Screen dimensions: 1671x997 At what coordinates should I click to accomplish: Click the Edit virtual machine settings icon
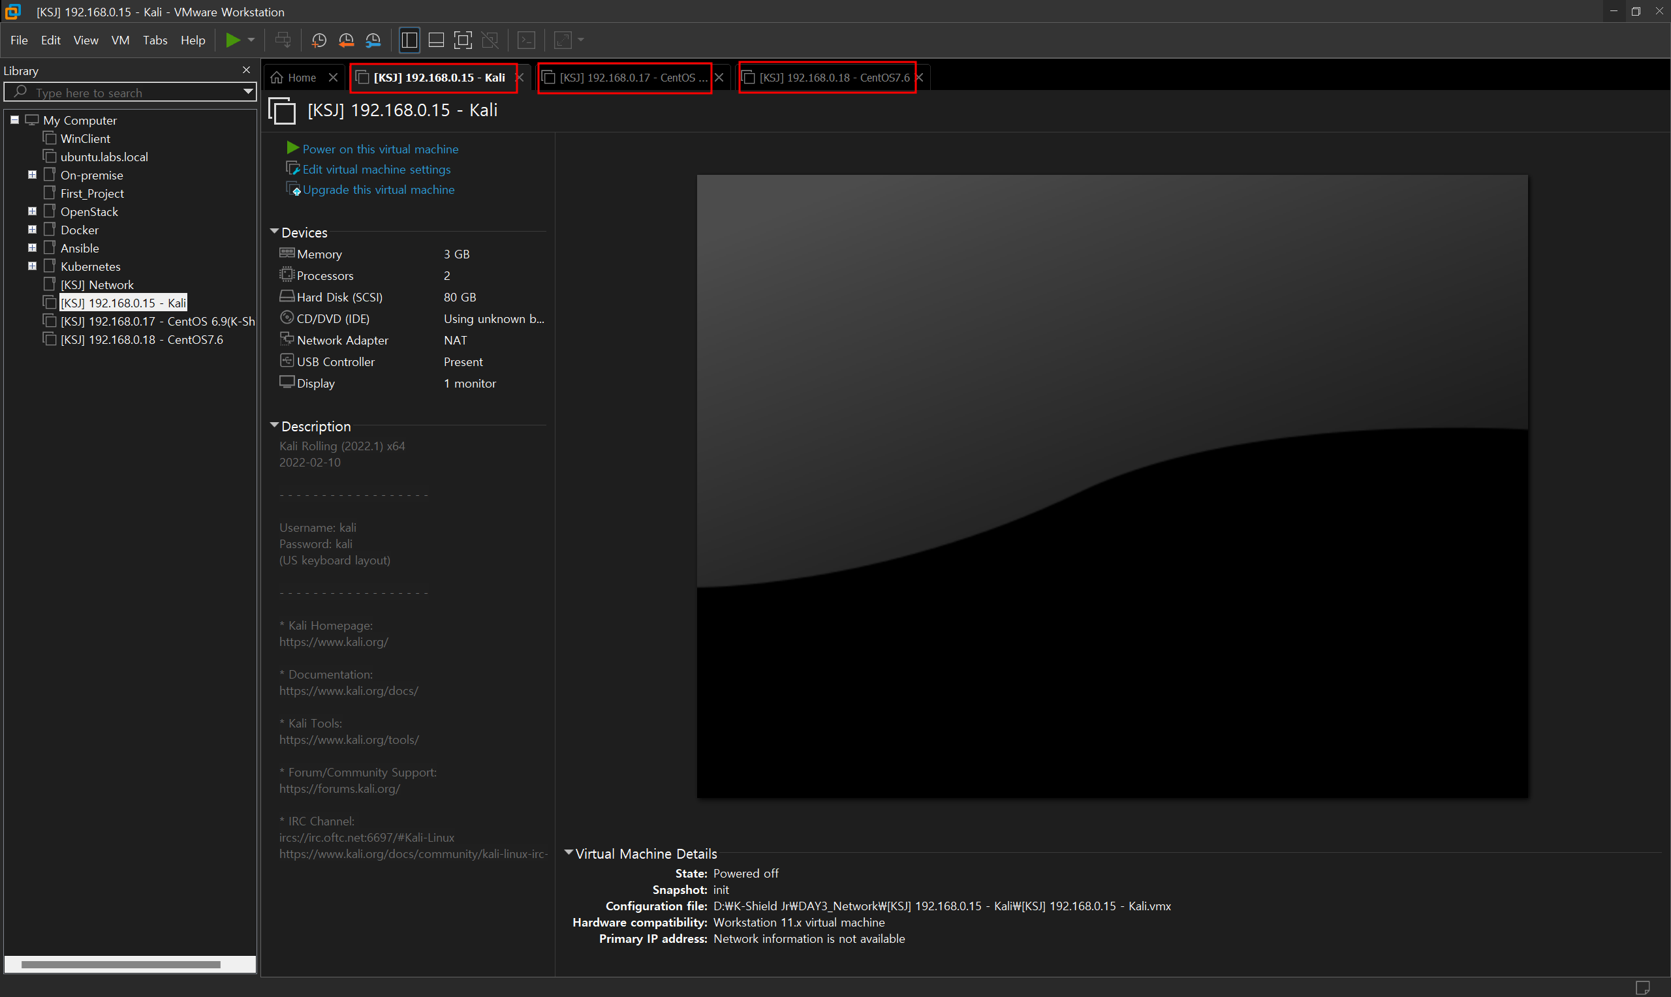tap(293, 168)
